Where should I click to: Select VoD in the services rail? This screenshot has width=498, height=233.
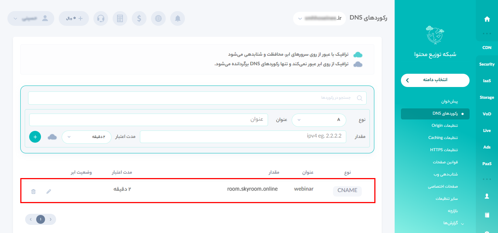coord(487,114)
